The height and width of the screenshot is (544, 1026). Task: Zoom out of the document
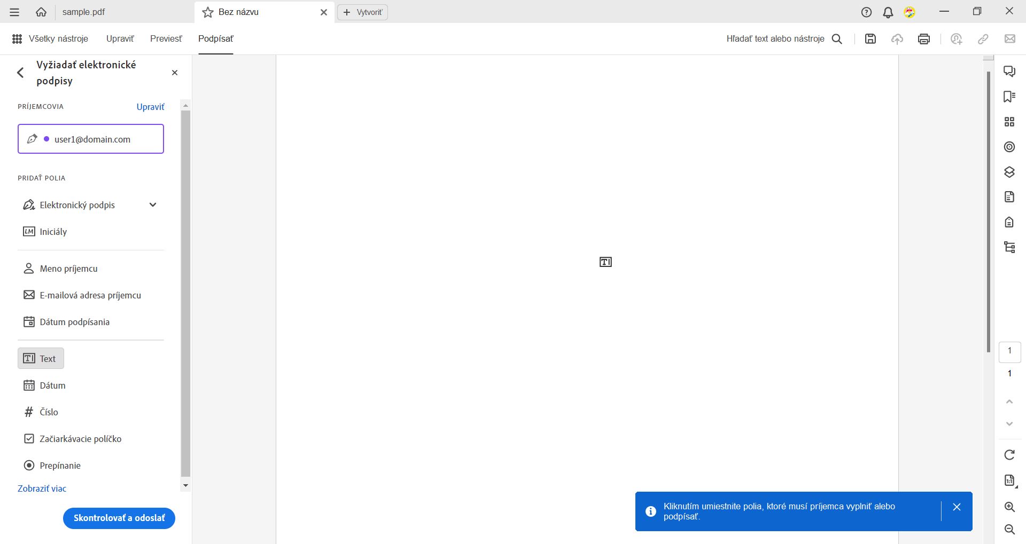(x=1009, y=529)
